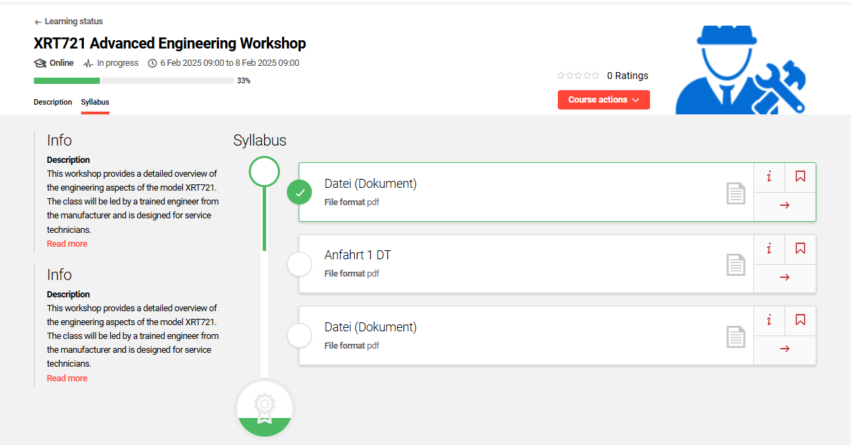Viewport: 851px width, 445px height.
Task: Click the completion circle on last Datei item
Action: click(299, 335)
